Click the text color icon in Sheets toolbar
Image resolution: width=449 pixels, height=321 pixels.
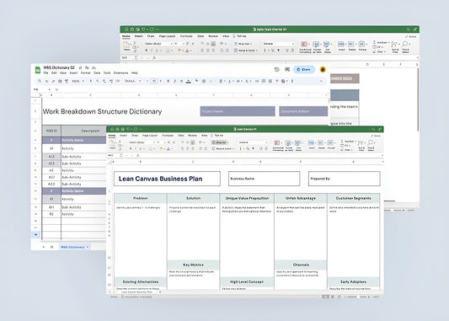189,82
